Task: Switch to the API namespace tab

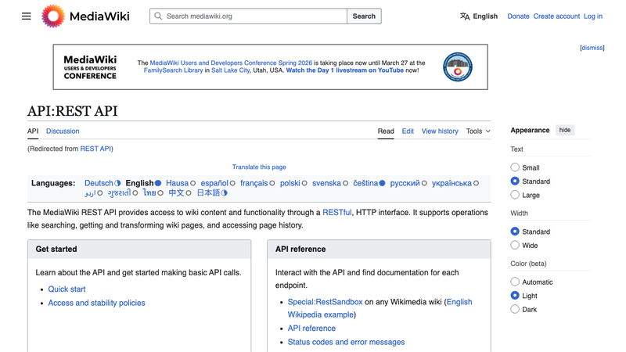Action: coord(33,131)
